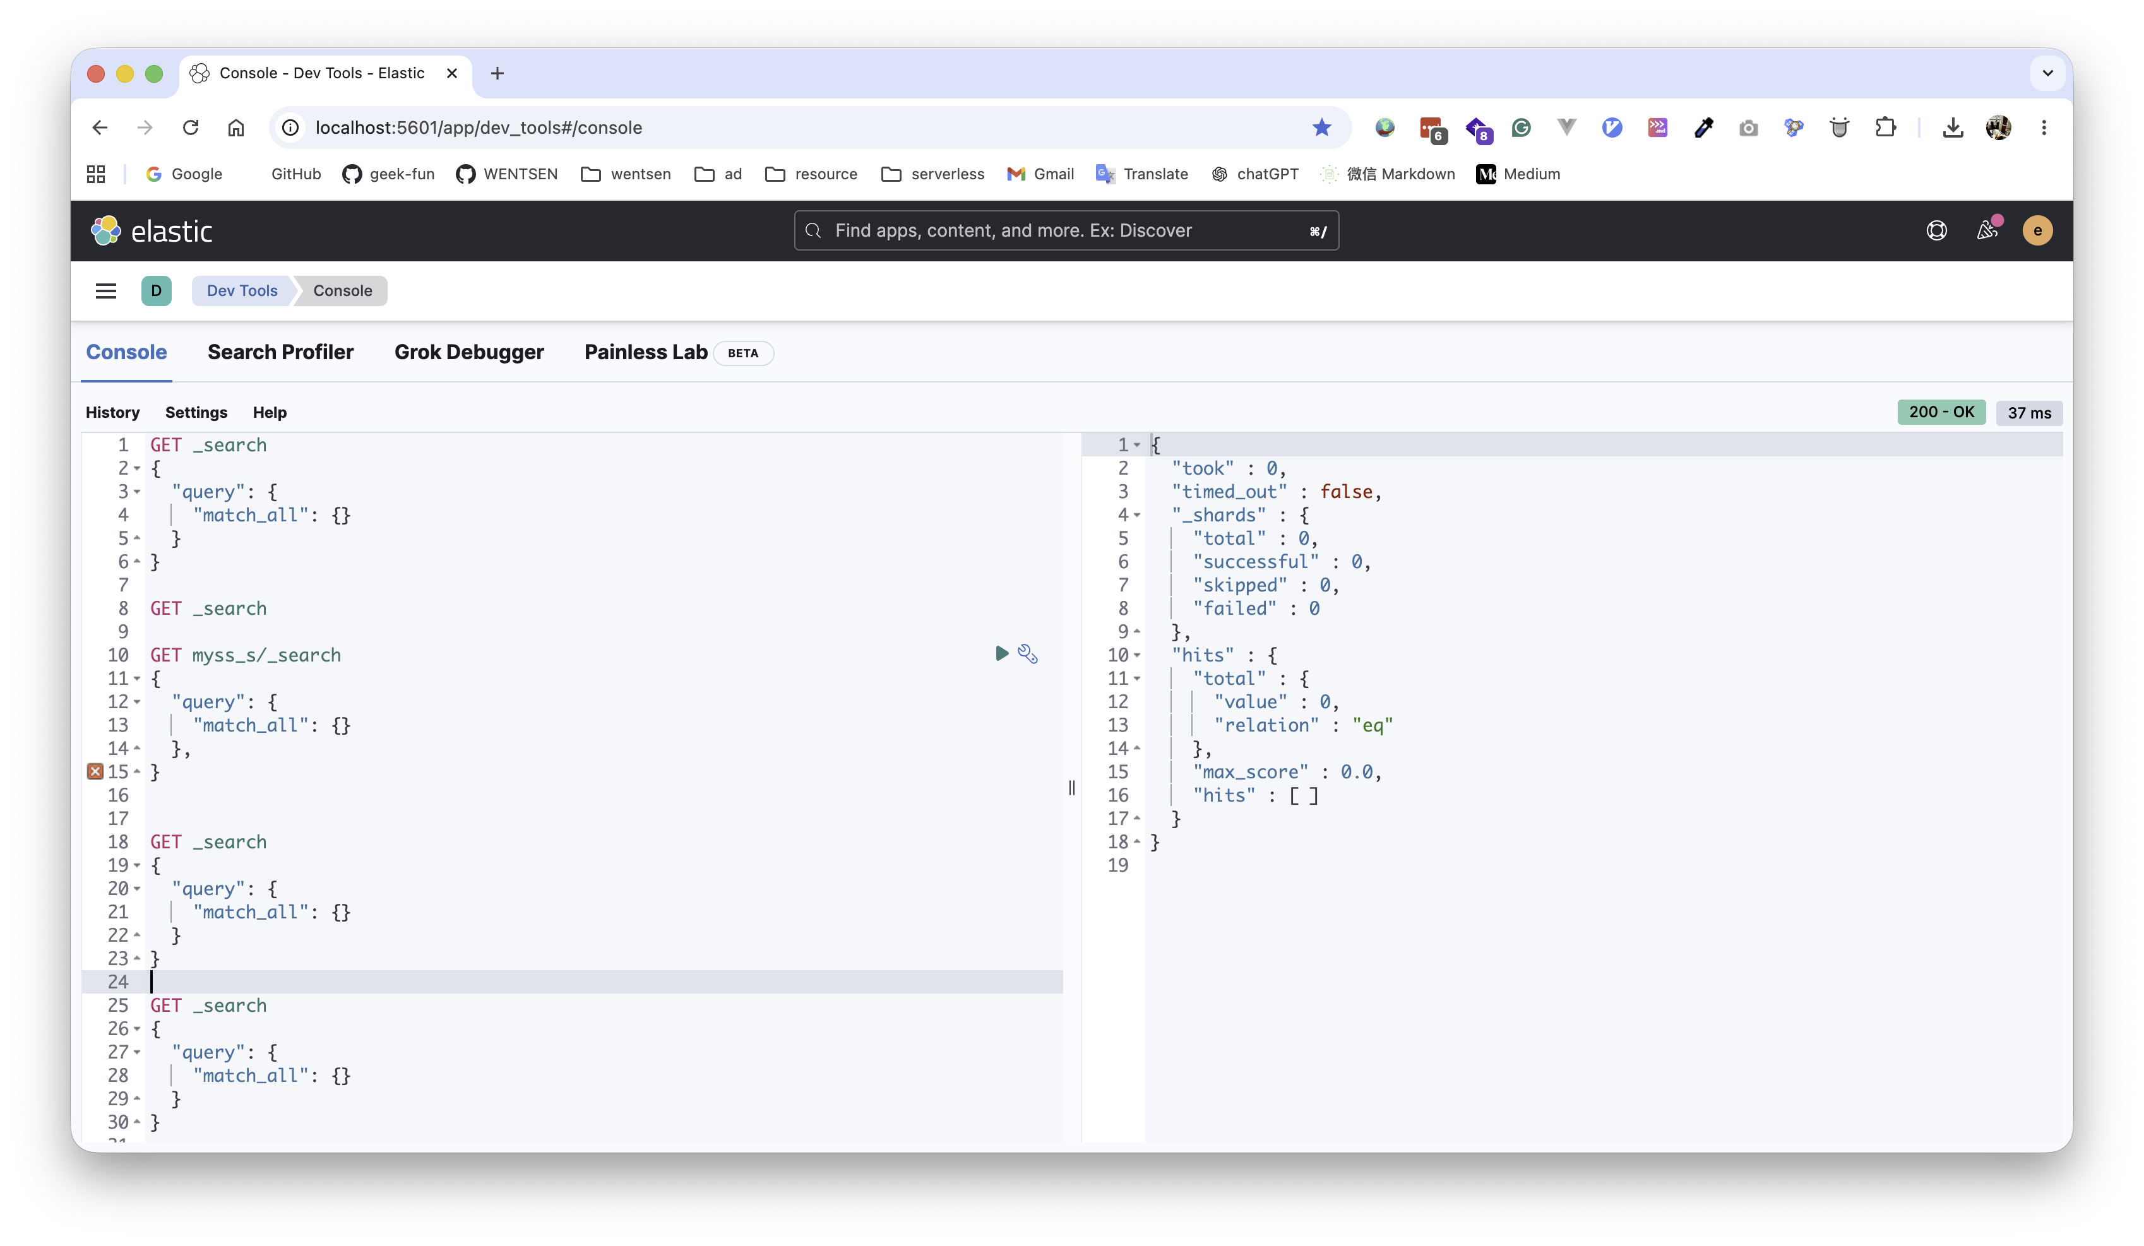Screen dimensions: 2144x1246
Task: Collapse the query fold on editor line 12
Action: coord(137,702)
